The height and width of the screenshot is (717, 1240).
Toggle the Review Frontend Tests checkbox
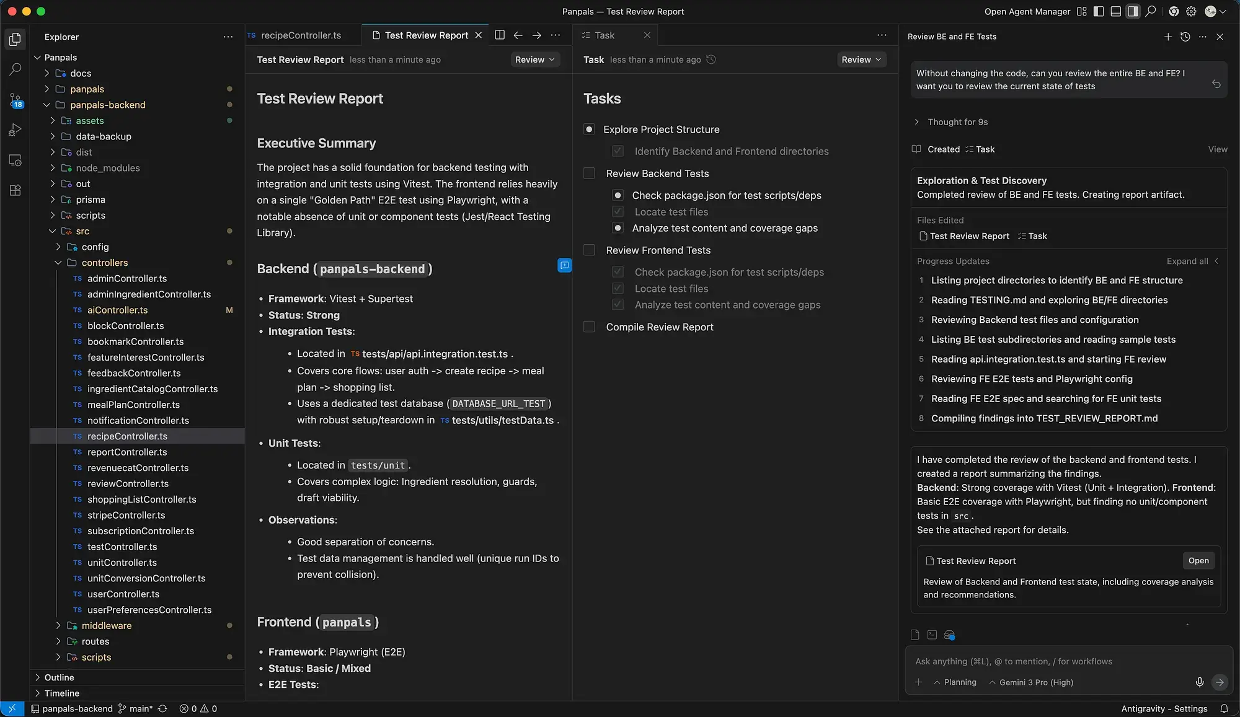coord(589,250)
